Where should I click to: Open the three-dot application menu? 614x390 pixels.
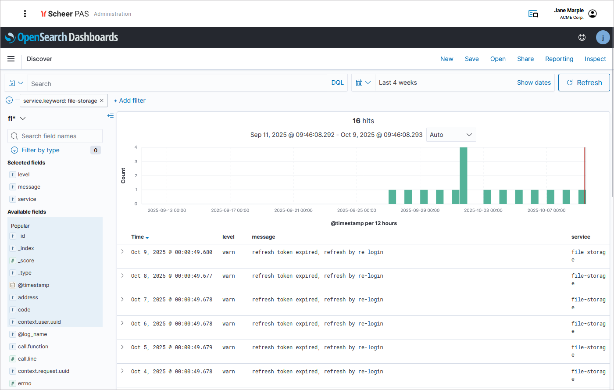(25, 14)
